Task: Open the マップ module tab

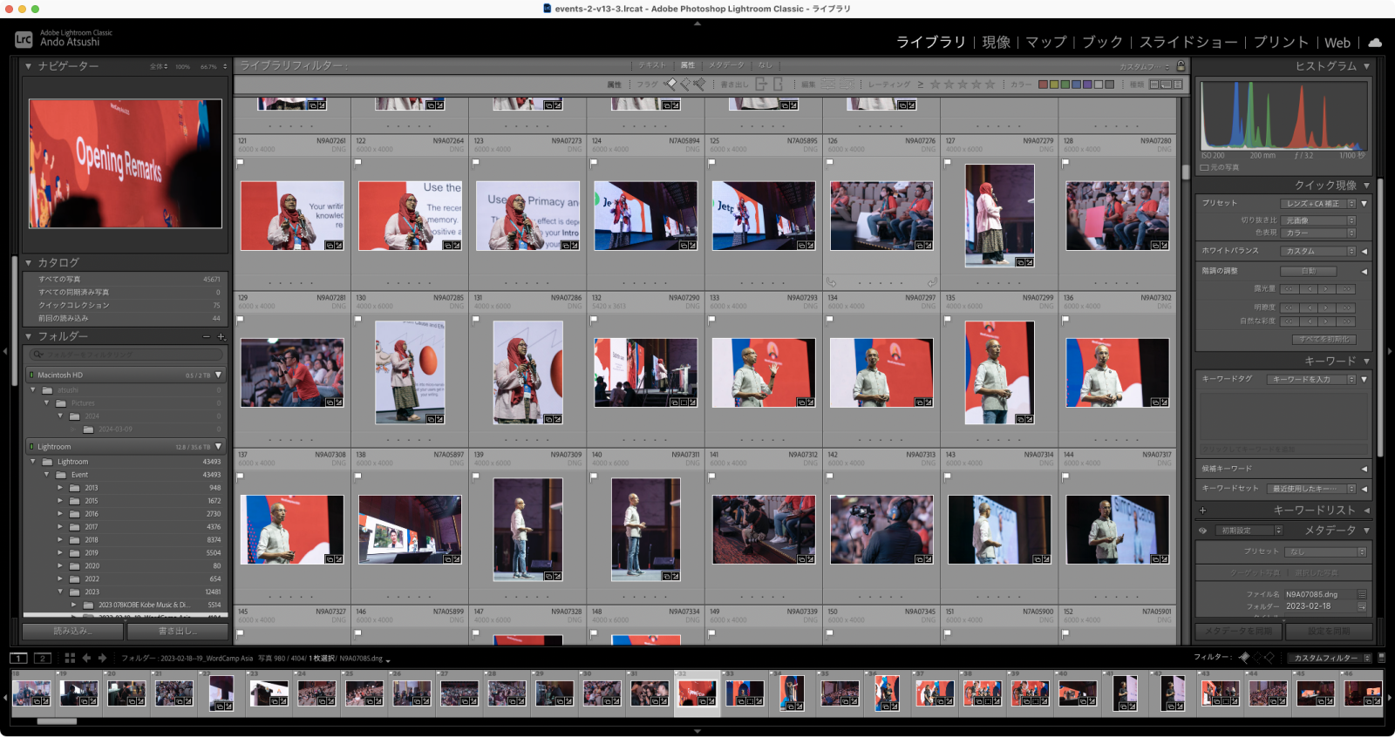Action: pyautogui.click(x=1045, y=42)
